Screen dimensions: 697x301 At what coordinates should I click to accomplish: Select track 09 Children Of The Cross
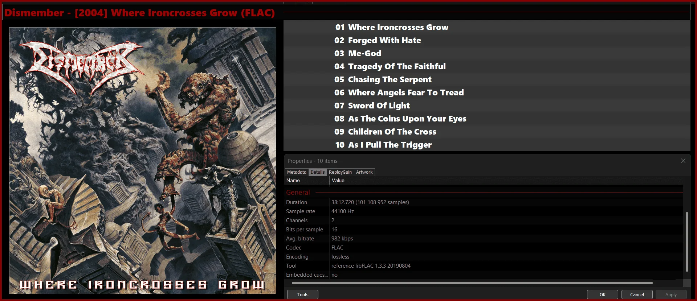tap(487, 132)
